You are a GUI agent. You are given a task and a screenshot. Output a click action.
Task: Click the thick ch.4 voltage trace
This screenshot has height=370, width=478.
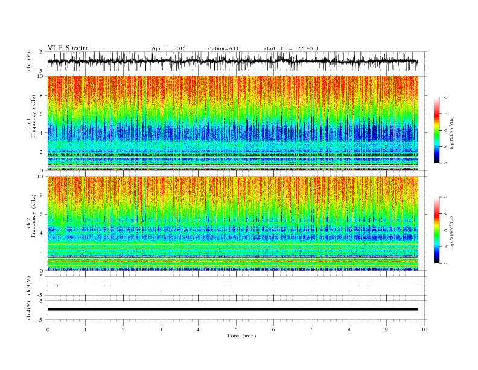(233, 310)
